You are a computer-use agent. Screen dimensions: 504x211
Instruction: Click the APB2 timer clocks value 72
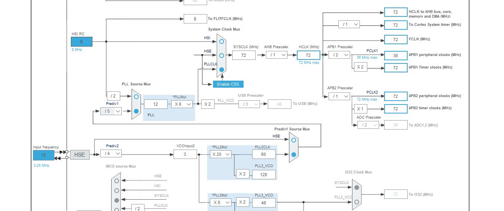pyautogui.click(x=396, y=109)
